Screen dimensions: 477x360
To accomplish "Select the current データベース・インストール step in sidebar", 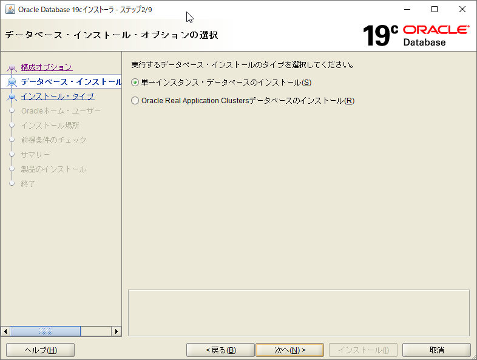I will click(x=71, y=82).
